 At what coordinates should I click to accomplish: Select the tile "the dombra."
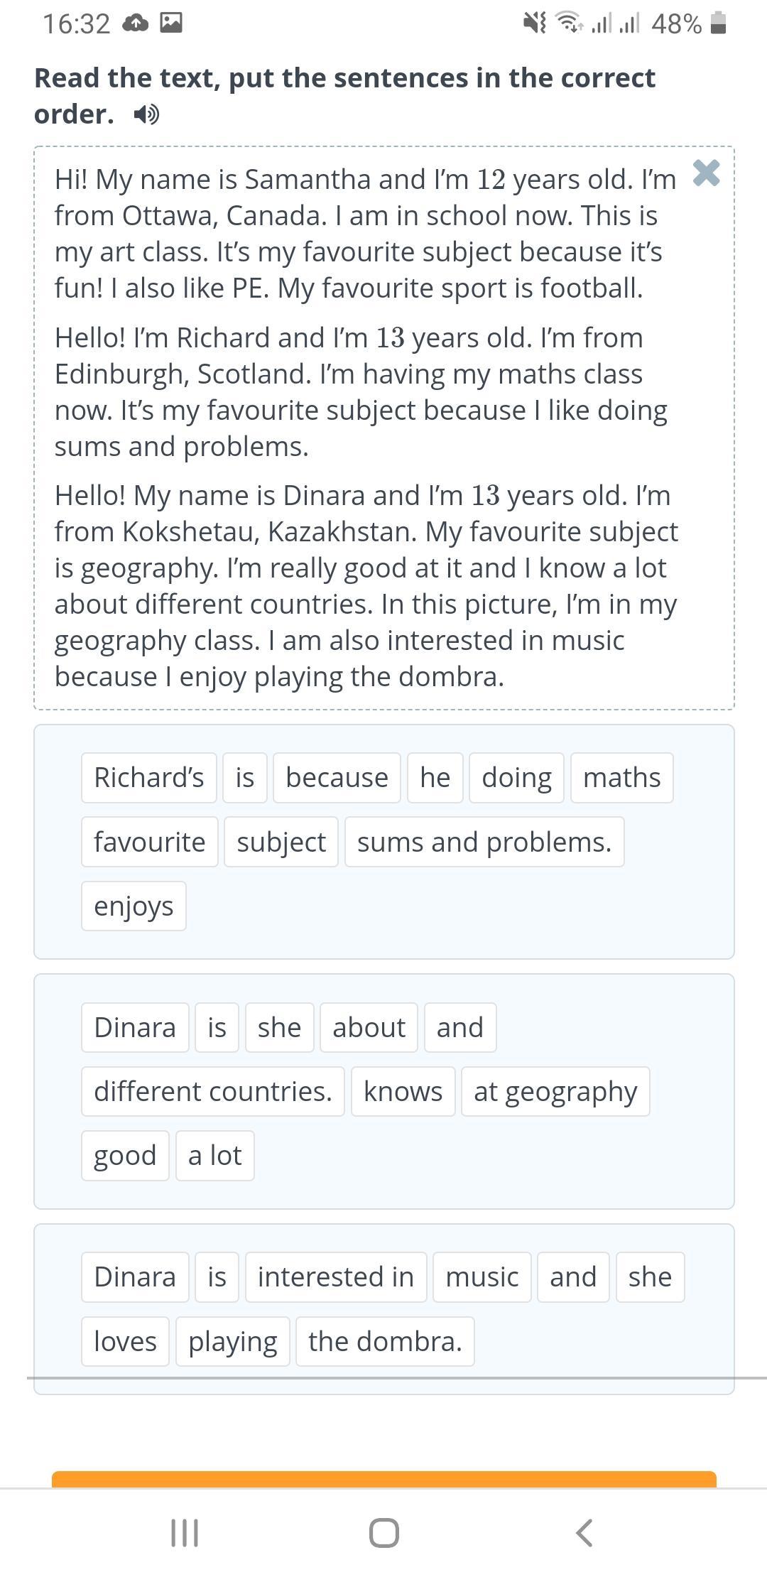(386, 1342)
